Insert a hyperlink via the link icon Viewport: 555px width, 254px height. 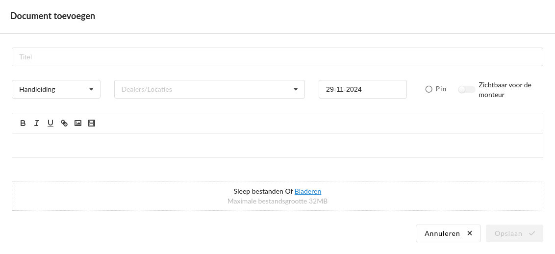click(64, 123)
